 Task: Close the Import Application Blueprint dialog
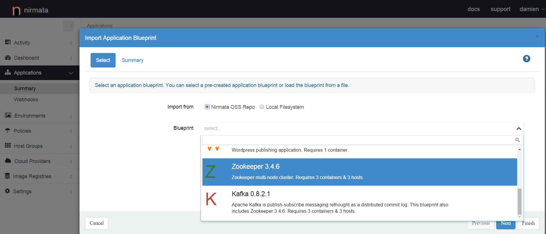[x=537, y=37]
